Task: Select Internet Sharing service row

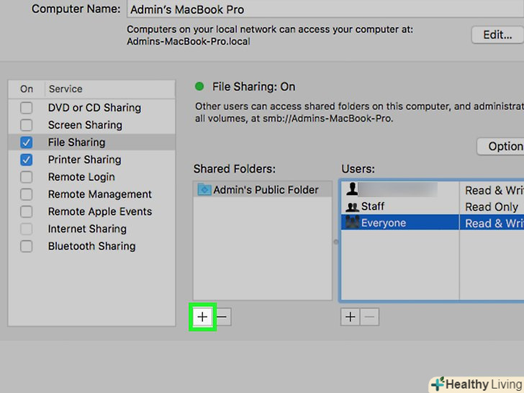Action: point(91,229)
